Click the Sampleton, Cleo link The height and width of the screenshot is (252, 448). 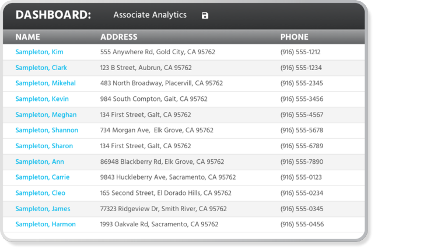[40, 193]
